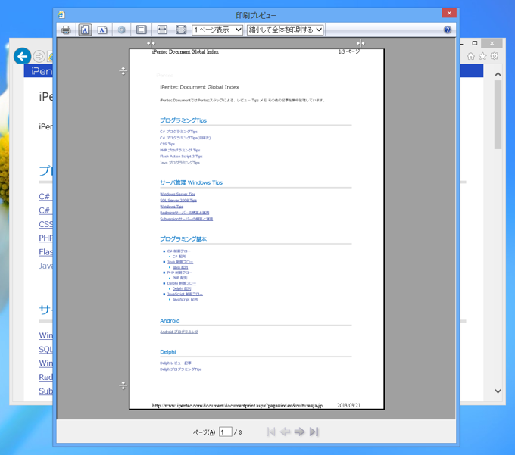Click the right margin handle above the page
The width and height of the screenshot is (515, 455).
[360, 43]
